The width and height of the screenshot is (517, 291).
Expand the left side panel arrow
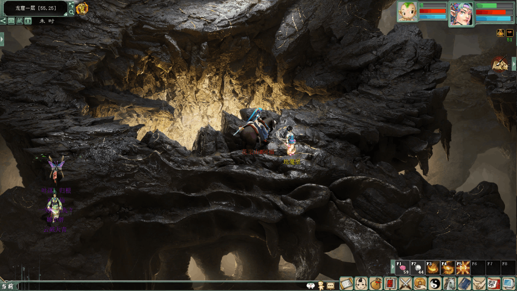2,39
